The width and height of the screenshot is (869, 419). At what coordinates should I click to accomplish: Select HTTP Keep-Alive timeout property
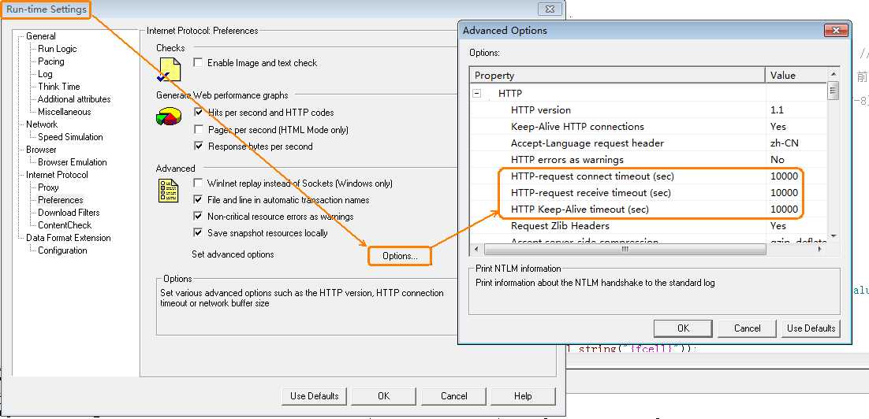pos(648,209)
